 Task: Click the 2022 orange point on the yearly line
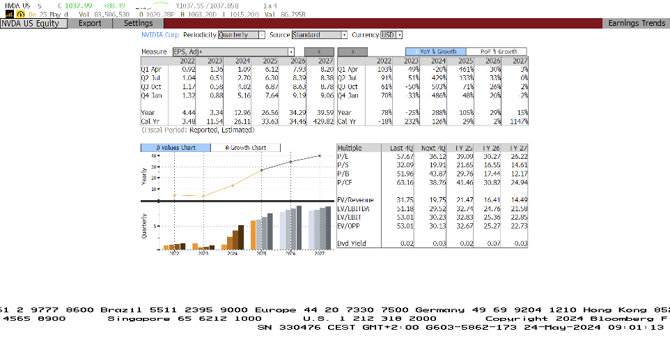[x=174, y=195]
